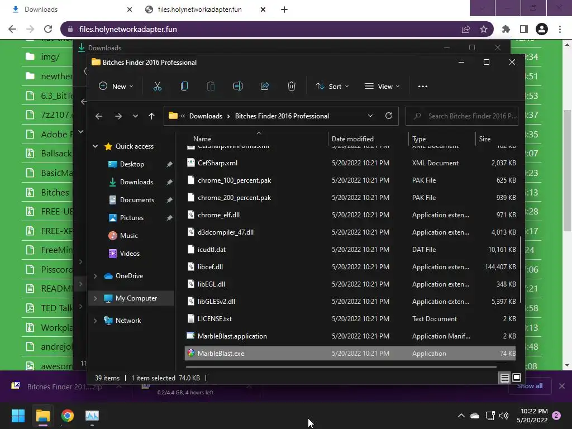This screenshot has height=429, width=572.
Task: Toggle the Chrome side panel
Action: [524, 29]
